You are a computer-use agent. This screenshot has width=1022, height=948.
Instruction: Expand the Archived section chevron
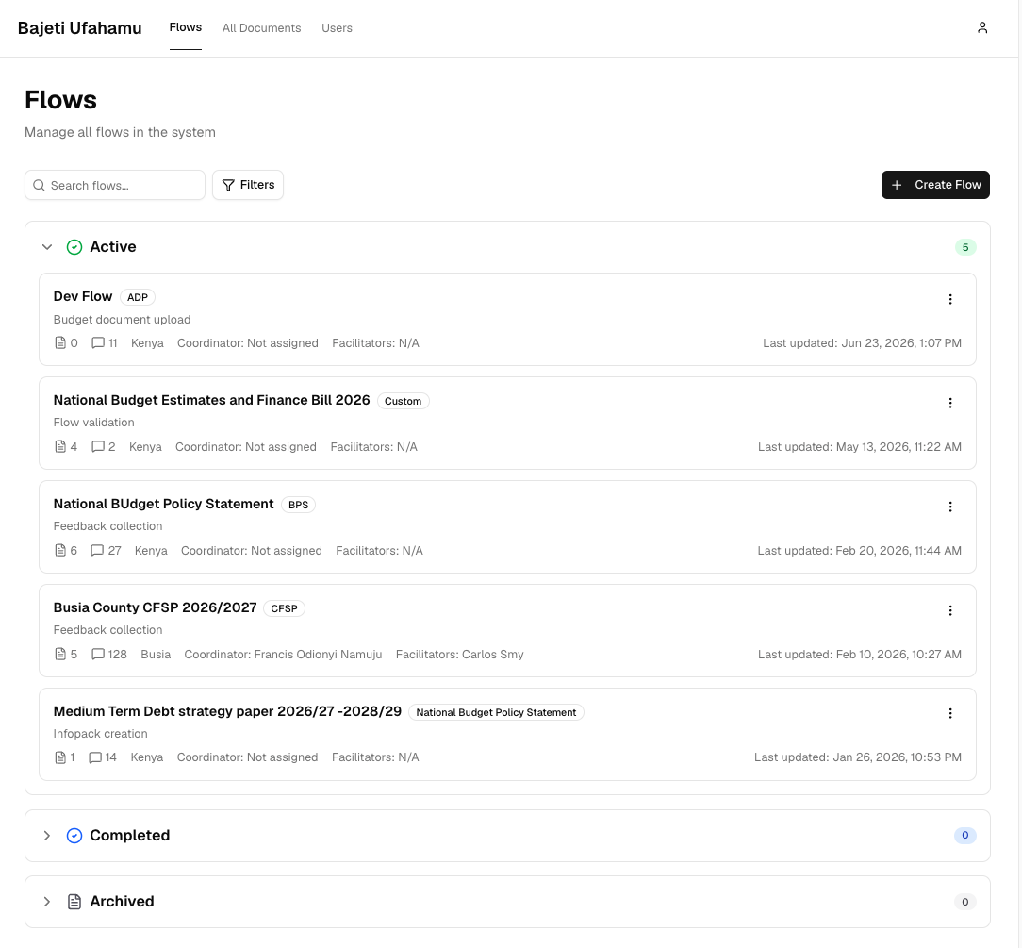click(x=47, y=902)
